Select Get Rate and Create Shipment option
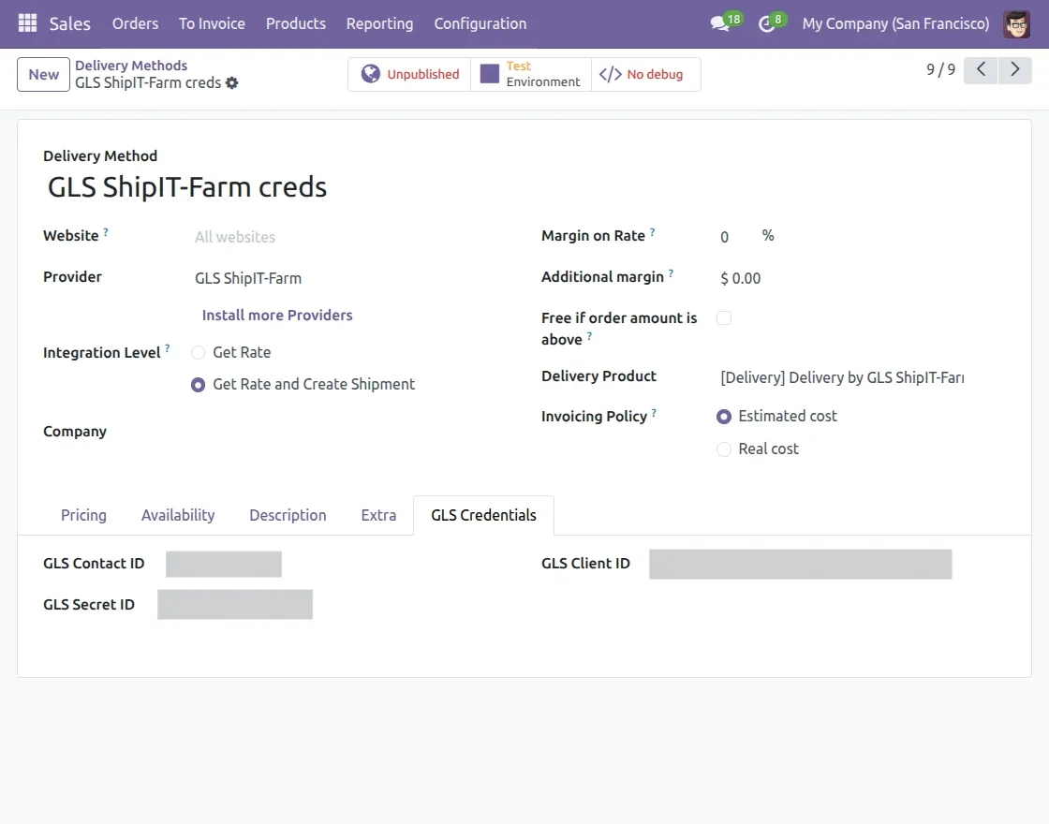This screenshot has width=1049, height=824. click(198, 385)
